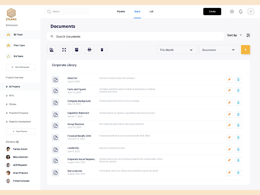This screenshot has width=260, height=195.
Task: Select member Mirza Beckham
Action: pyautogui.click(x=17, y=157)
